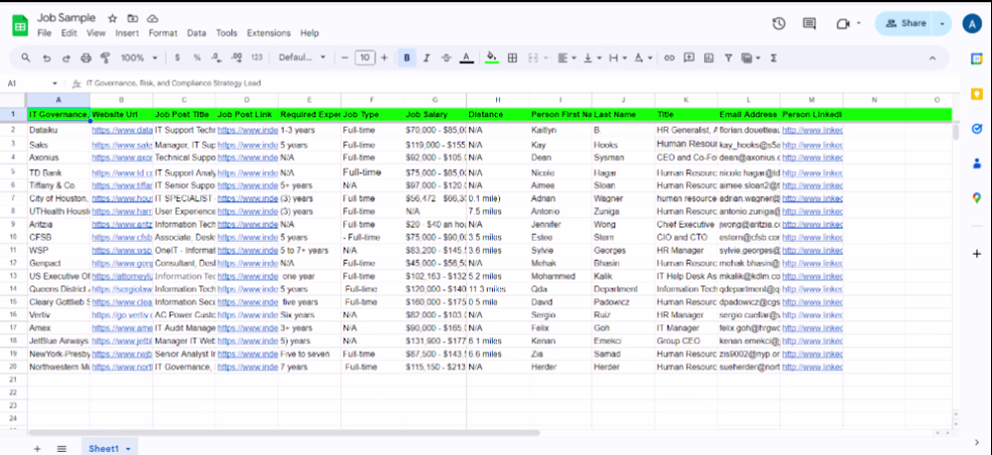Image resolution: width=992 pixels, height=455 pixels.
Task: Open Dataiku website URL link
Action: pos(122,130)
